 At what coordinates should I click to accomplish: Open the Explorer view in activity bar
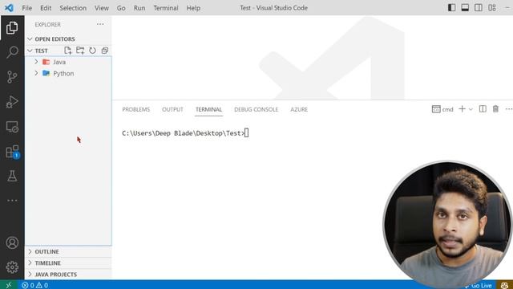coord(12,28)
